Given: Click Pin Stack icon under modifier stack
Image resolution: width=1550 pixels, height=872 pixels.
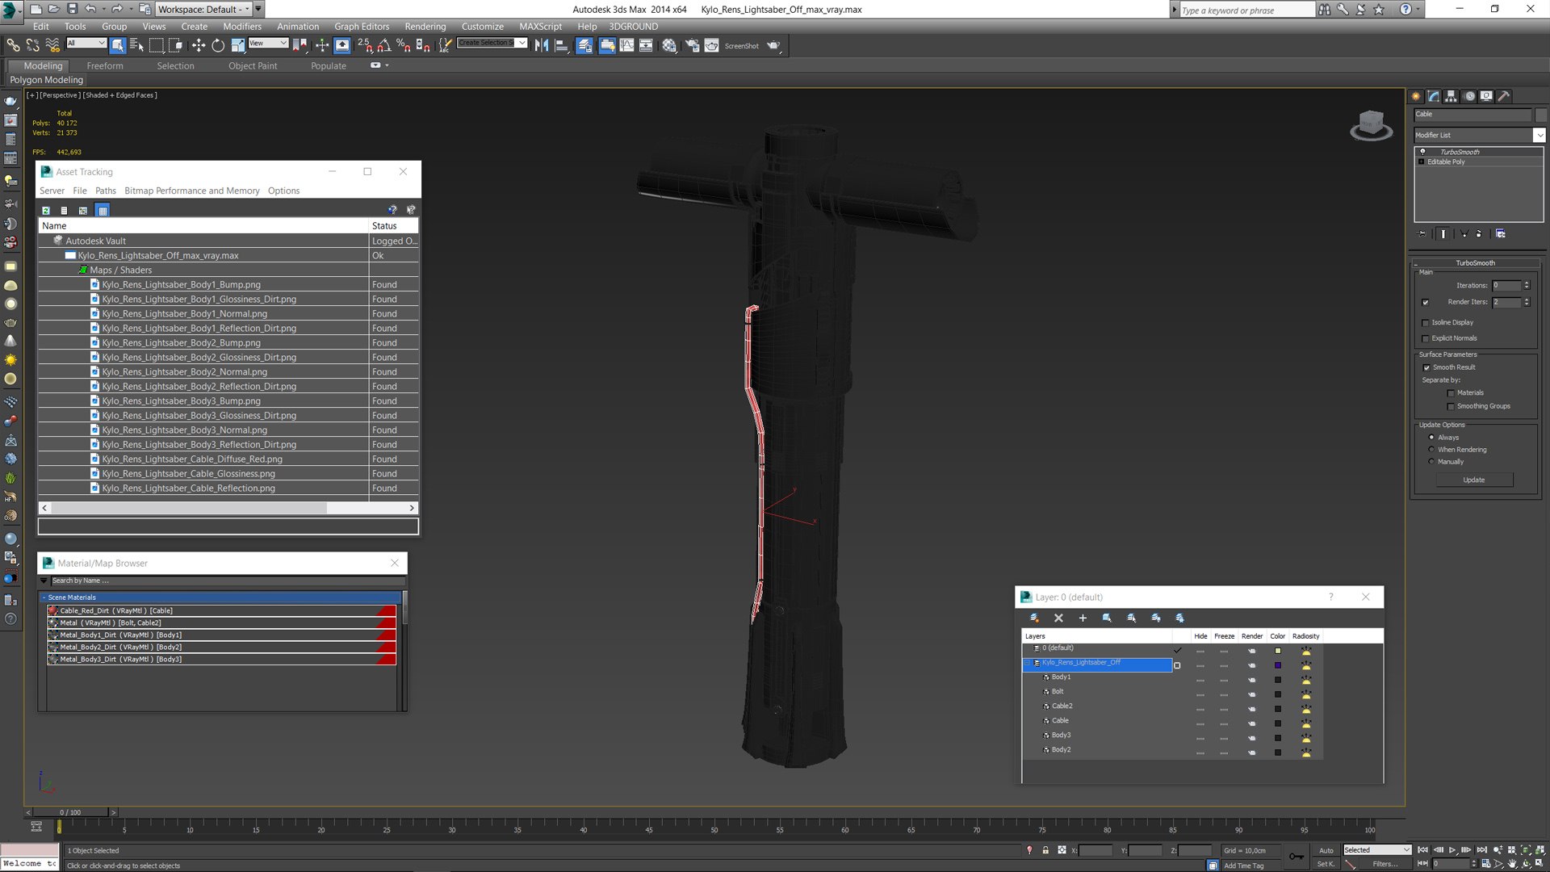Looking at the screenshot, I should [1422, 234].
